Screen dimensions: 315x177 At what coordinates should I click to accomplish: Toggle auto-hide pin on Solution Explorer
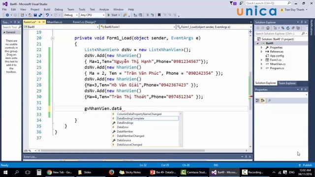pyautogui.click(x=302, y=22)
